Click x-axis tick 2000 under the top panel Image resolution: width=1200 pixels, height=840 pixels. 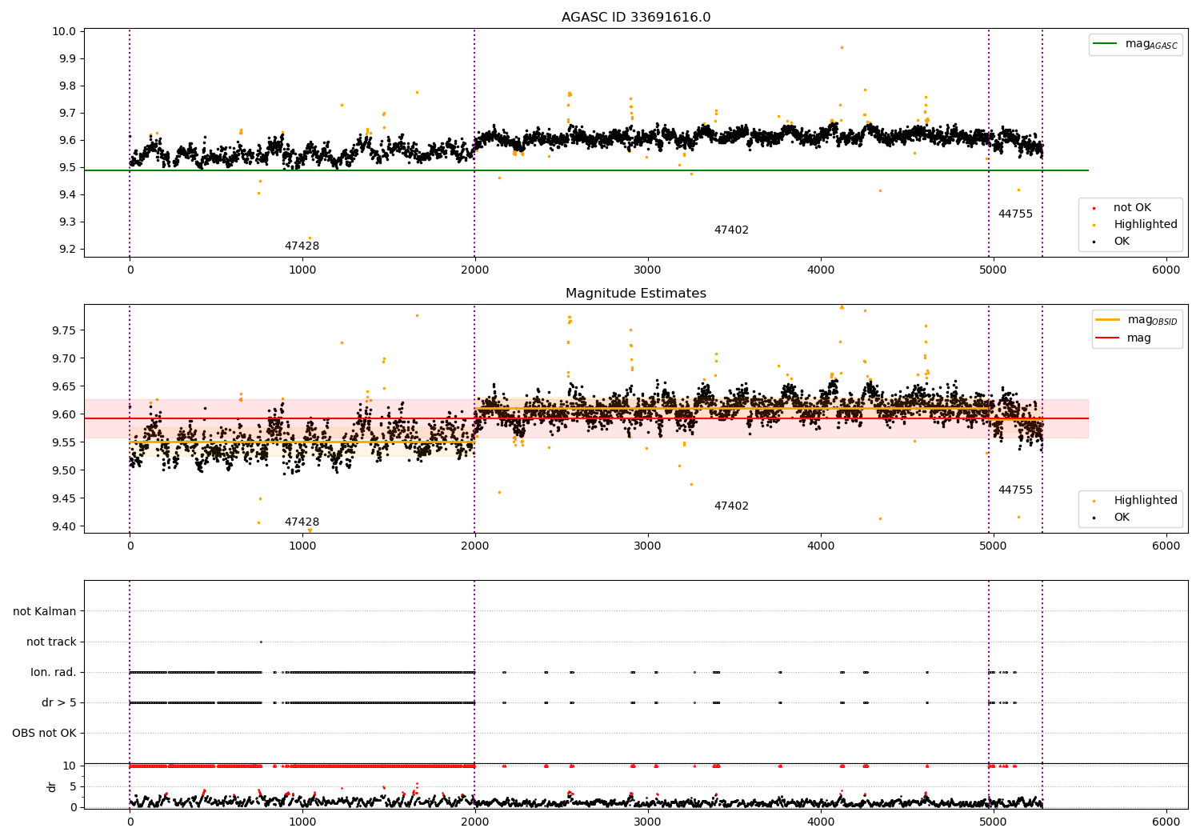coord(474,270)
